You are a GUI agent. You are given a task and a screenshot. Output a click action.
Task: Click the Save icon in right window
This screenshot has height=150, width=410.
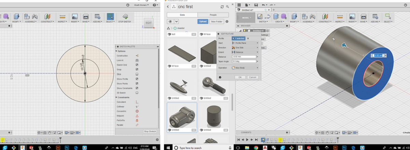256,5
